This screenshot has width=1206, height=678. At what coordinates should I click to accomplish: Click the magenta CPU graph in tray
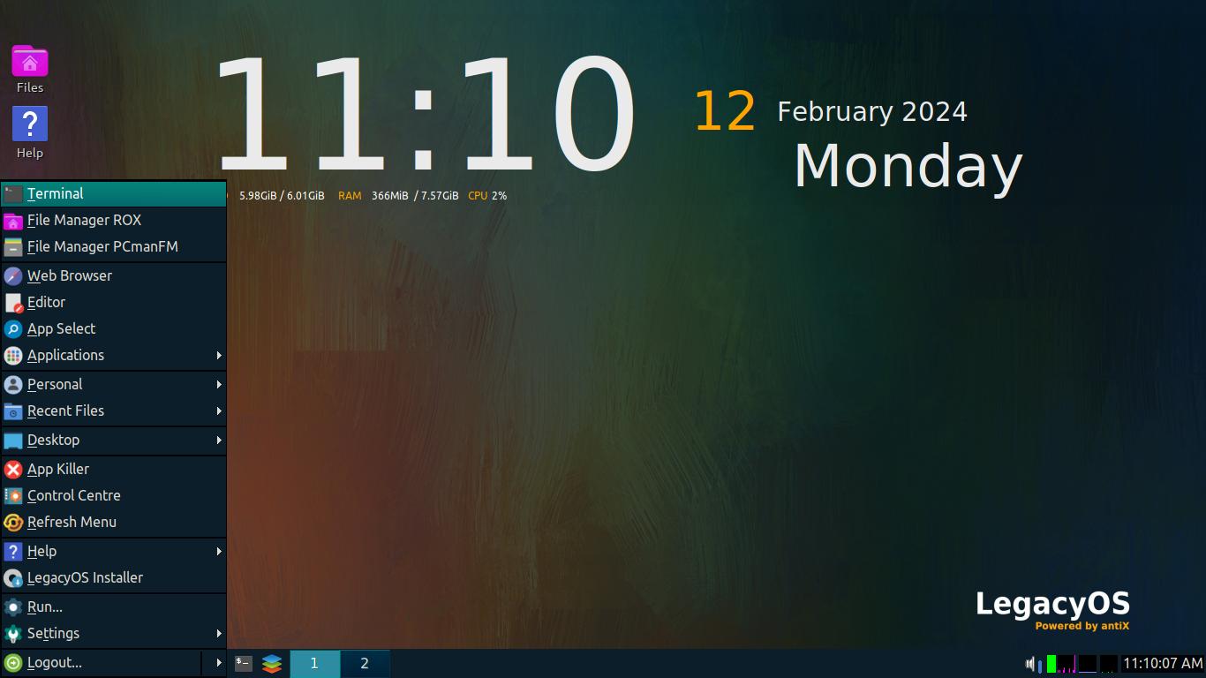coord(1067,663)
